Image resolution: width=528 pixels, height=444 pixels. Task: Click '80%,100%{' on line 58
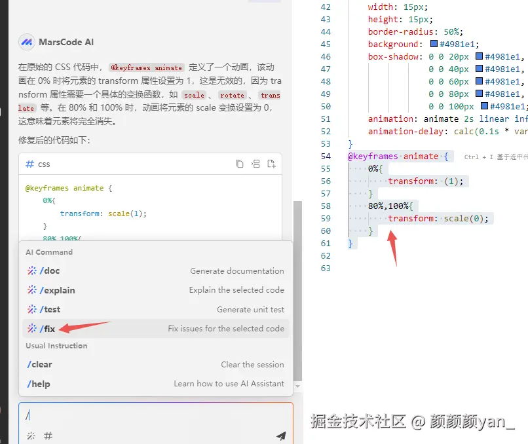click(390, 206)
